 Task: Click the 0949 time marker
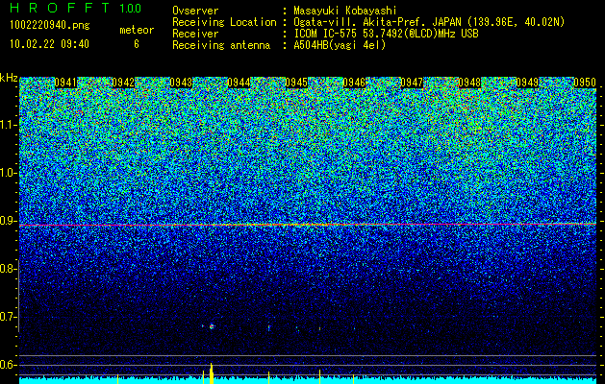[x=527, y=83]
